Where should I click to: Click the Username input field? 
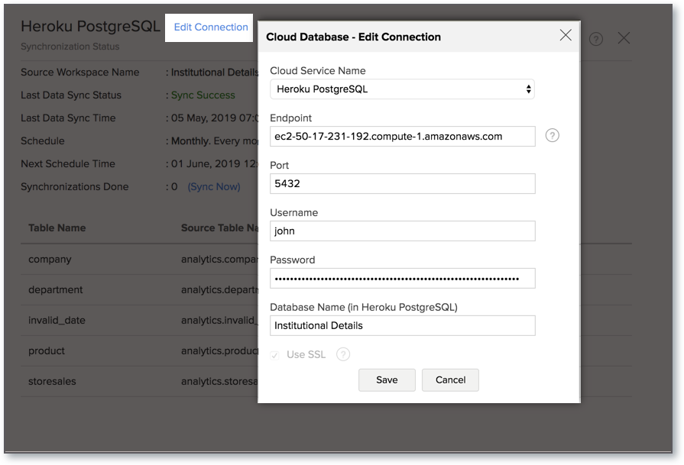pyautogui.click(x=402, y=231)
